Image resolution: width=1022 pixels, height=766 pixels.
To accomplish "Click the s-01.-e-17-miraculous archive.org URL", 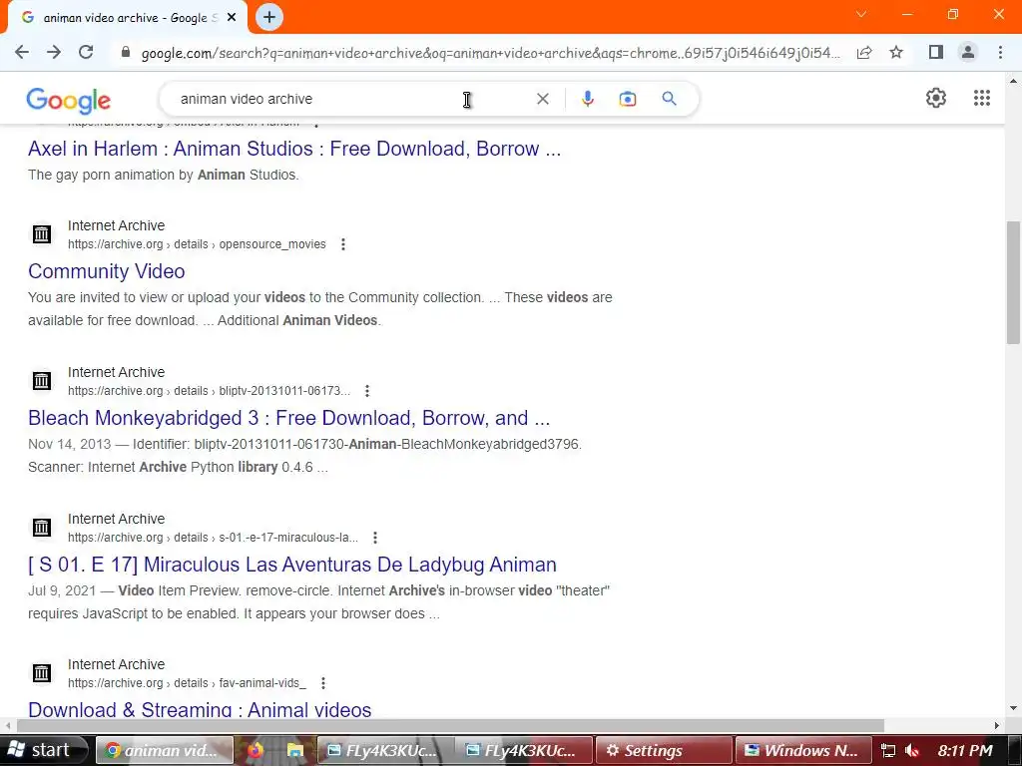I will click(x=214, y=538).
